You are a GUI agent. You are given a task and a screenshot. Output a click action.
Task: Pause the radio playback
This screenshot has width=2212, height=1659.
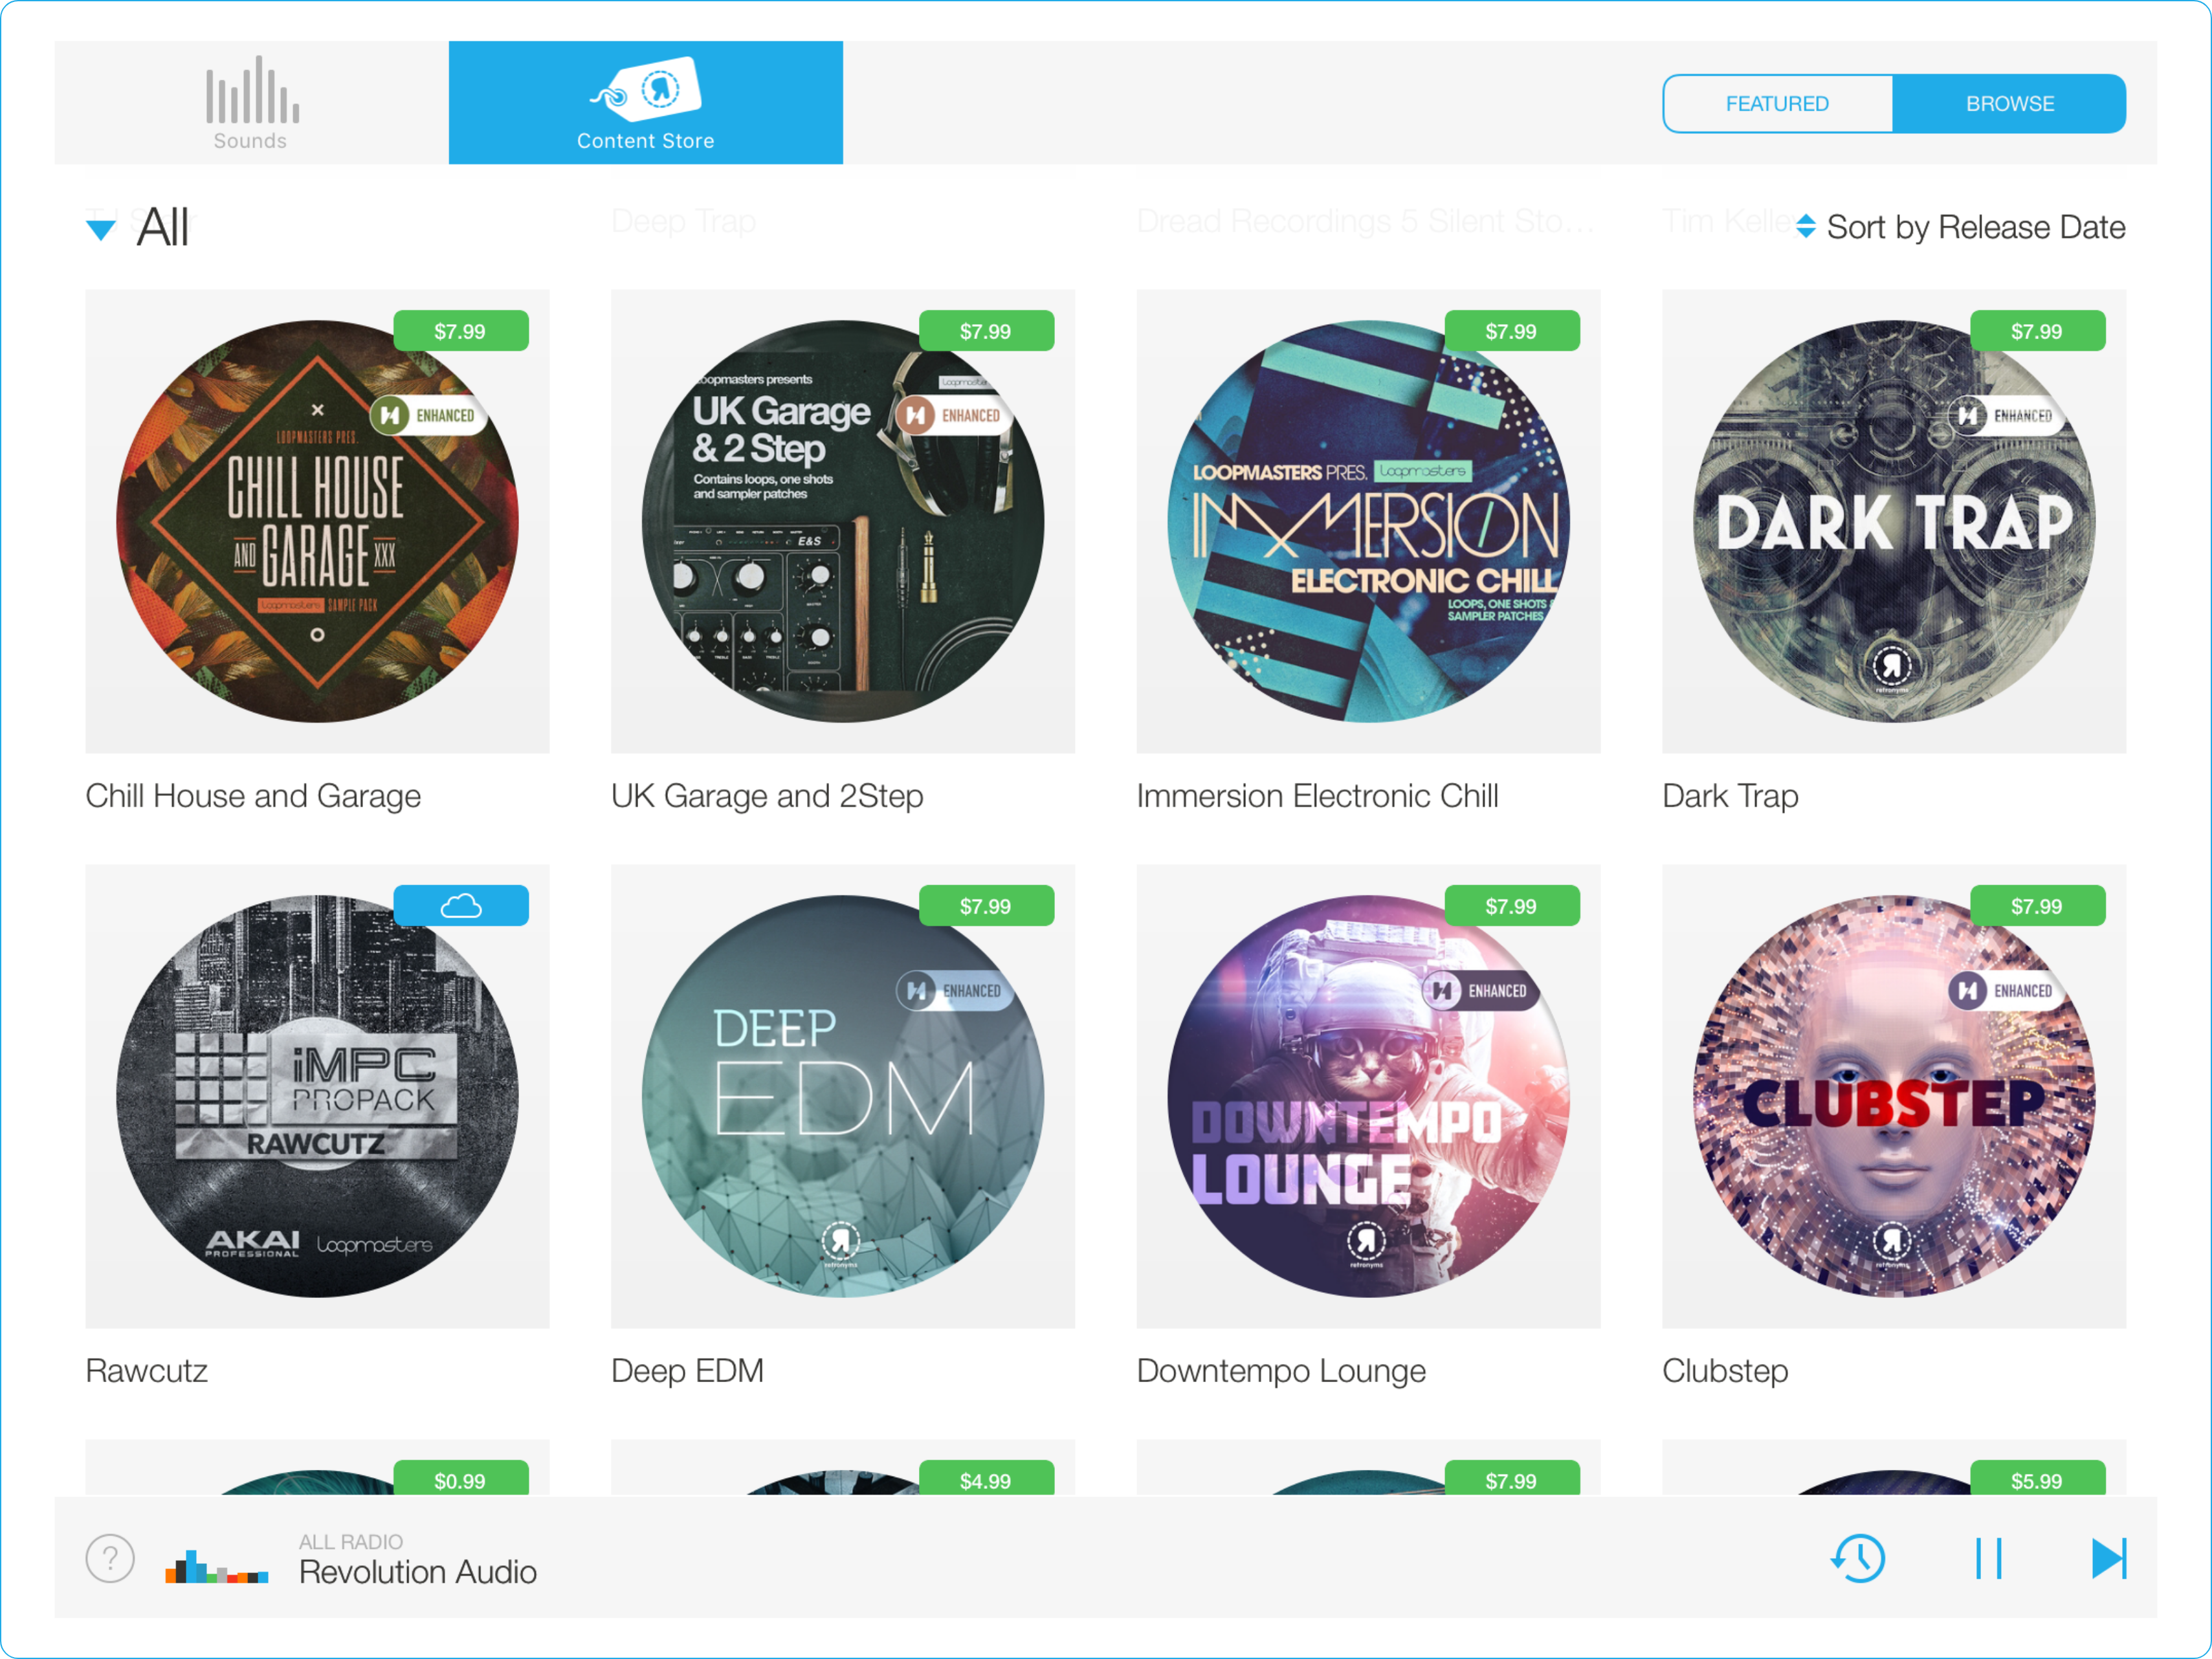(1988, 1558)
